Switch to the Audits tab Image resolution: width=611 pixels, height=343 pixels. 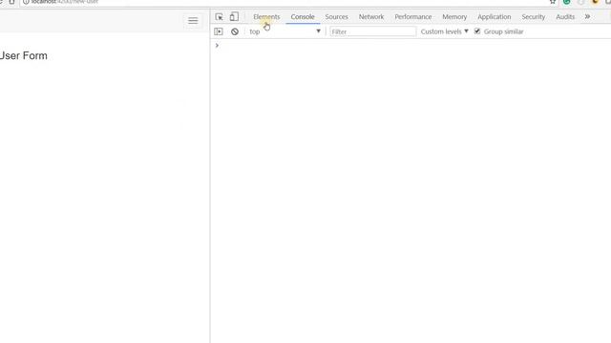click(x=565, y=17)
